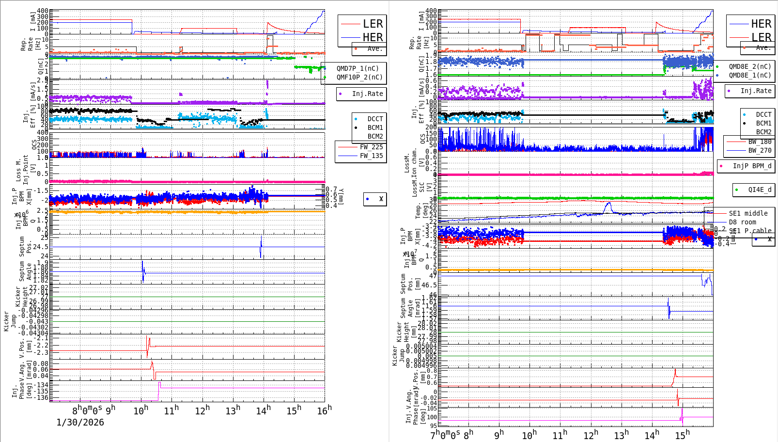Click the blue X marker color swatch
This screenshot has height=442, width=778.
367,199
